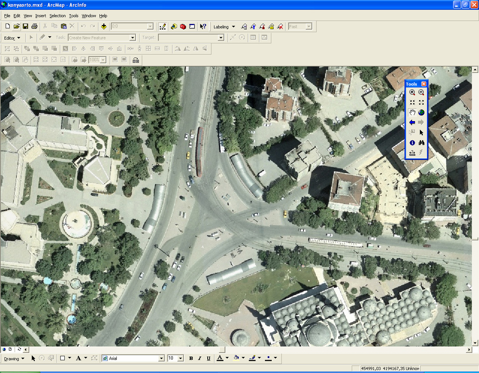Image resolution: width=479 pixels, height=373 pixels.
Task: Open the Fast placement quality dropdown
Action: (309, 27)
